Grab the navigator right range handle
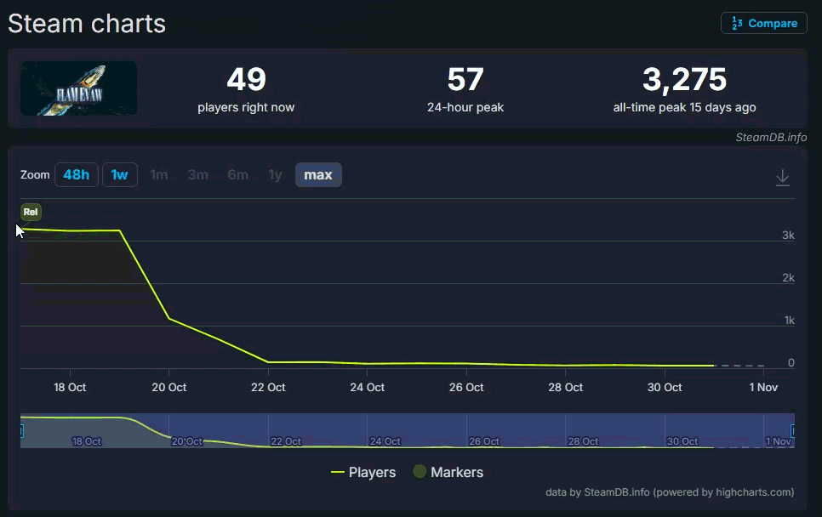822x517 pixels. [793, 430]
